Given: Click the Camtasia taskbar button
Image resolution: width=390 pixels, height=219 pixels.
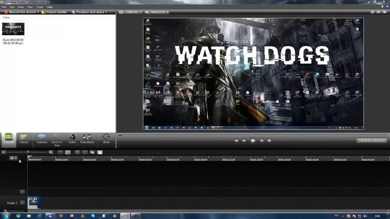Looking at the screenshot, I should 125,216.
